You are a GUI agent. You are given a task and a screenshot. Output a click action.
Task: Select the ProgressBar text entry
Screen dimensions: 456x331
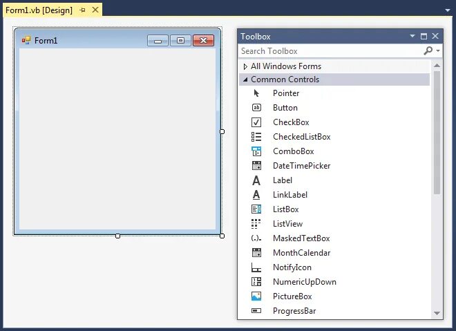294,311
